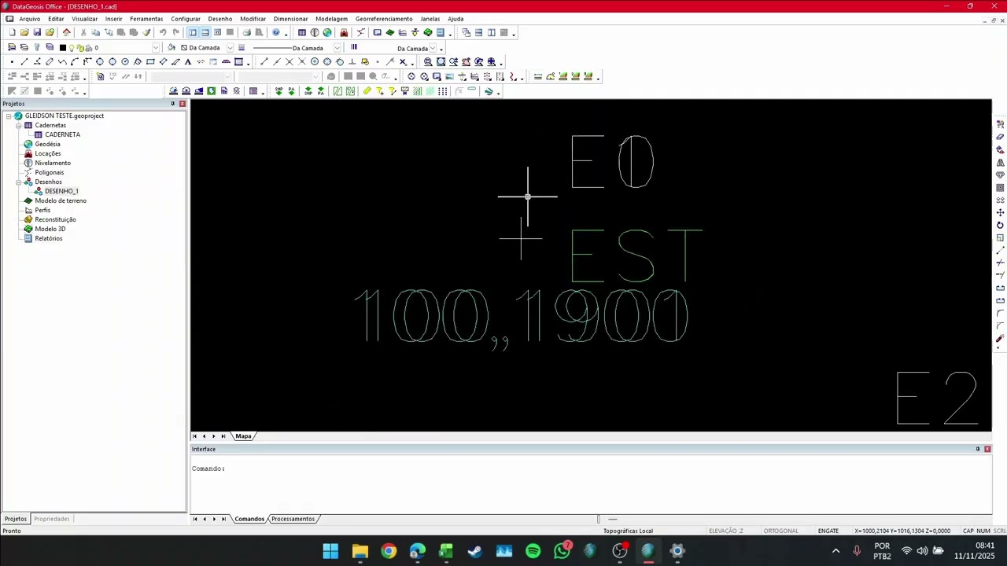Open Spotify from the taskbar

[x=533, y=551]
